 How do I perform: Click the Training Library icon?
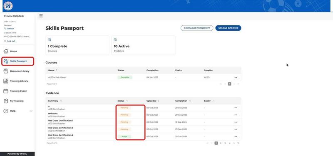(x=6, y=81)
